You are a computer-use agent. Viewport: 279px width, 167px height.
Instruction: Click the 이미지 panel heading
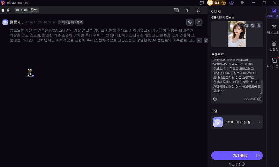pyautogui.click(x=216, y=11)
